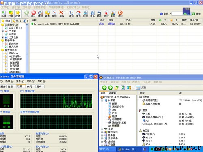
Task: Click the EVEREST 报告 (Report) button
Action: point(141,88)
